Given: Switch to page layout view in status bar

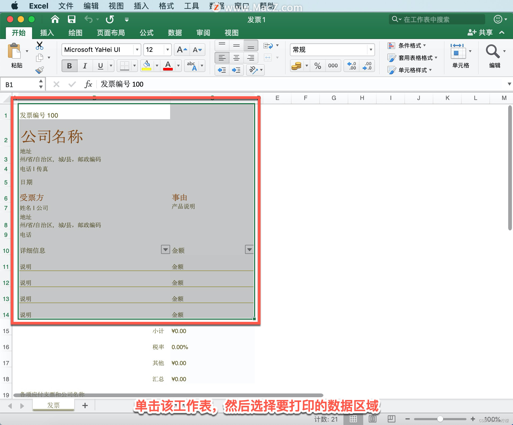Looking at the screenshot, I should tap(372, 419).
